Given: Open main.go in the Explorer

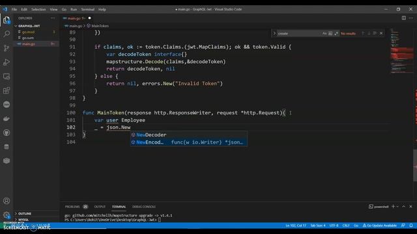Looking at the screenshot, I should pos(29,44).
